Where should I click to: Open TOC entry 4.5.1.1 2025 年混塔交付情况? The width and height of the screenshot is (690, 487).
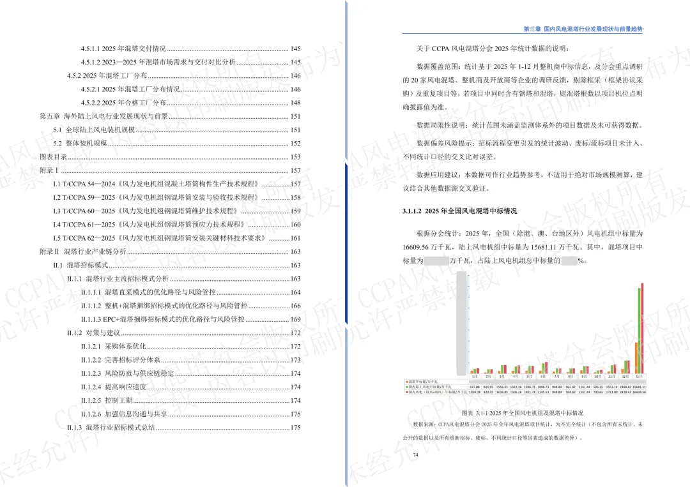click(190, 49)
